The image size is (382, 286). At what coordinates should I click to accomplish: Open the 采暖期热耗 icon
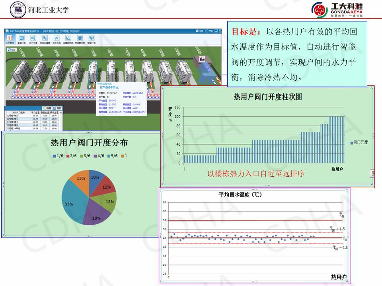tap(68, 39)
